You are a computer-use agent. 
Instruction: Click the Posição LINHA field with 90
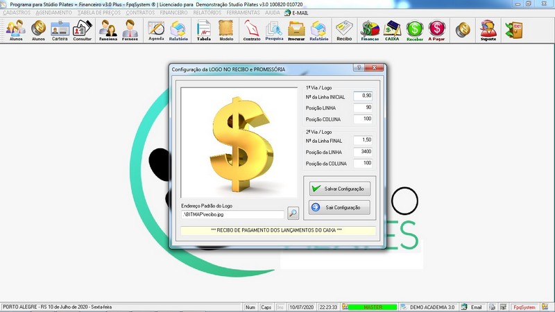coord(363,107)
